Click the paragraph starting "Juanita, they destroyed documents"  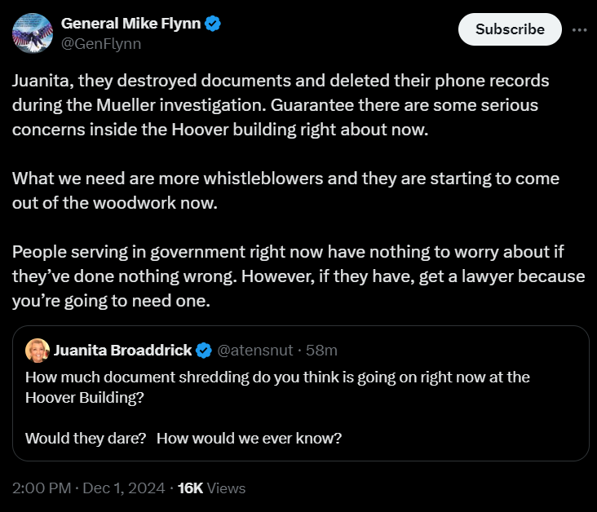click(x=281, y=106)
